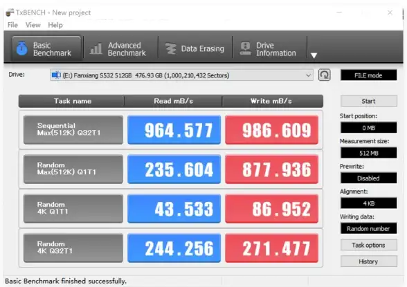Click the Start position 0 MB field
This screenshot has width=407, height=287.
click(368, 127)
